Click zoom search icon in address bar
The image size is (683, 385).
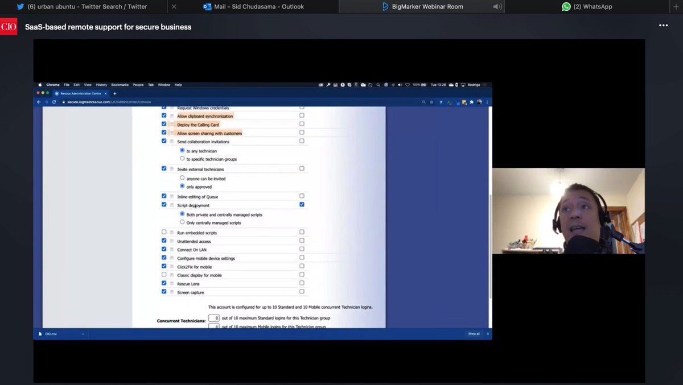click(424, 102)
